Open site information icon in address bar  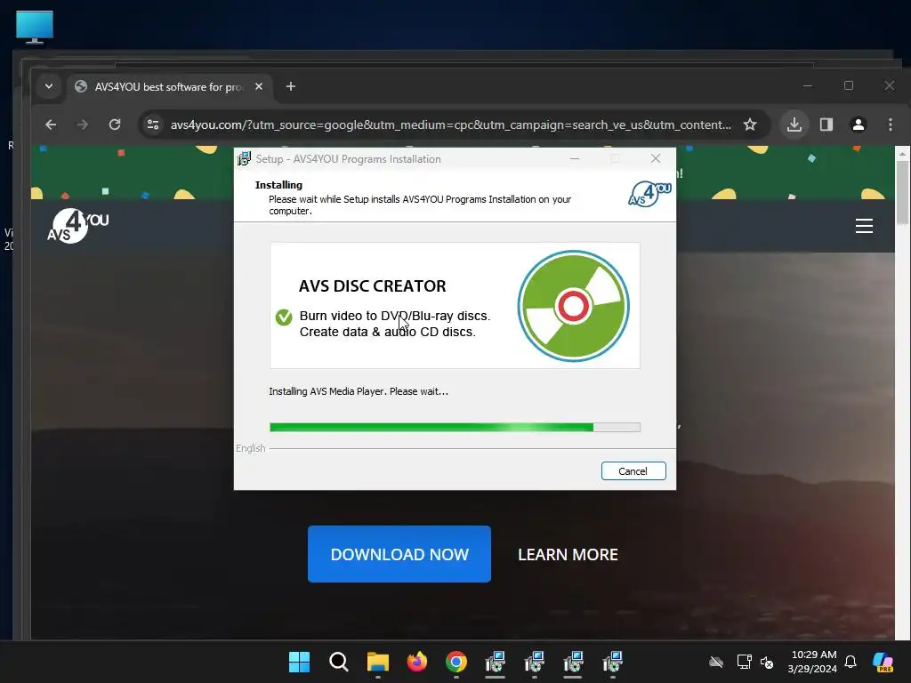153,125
